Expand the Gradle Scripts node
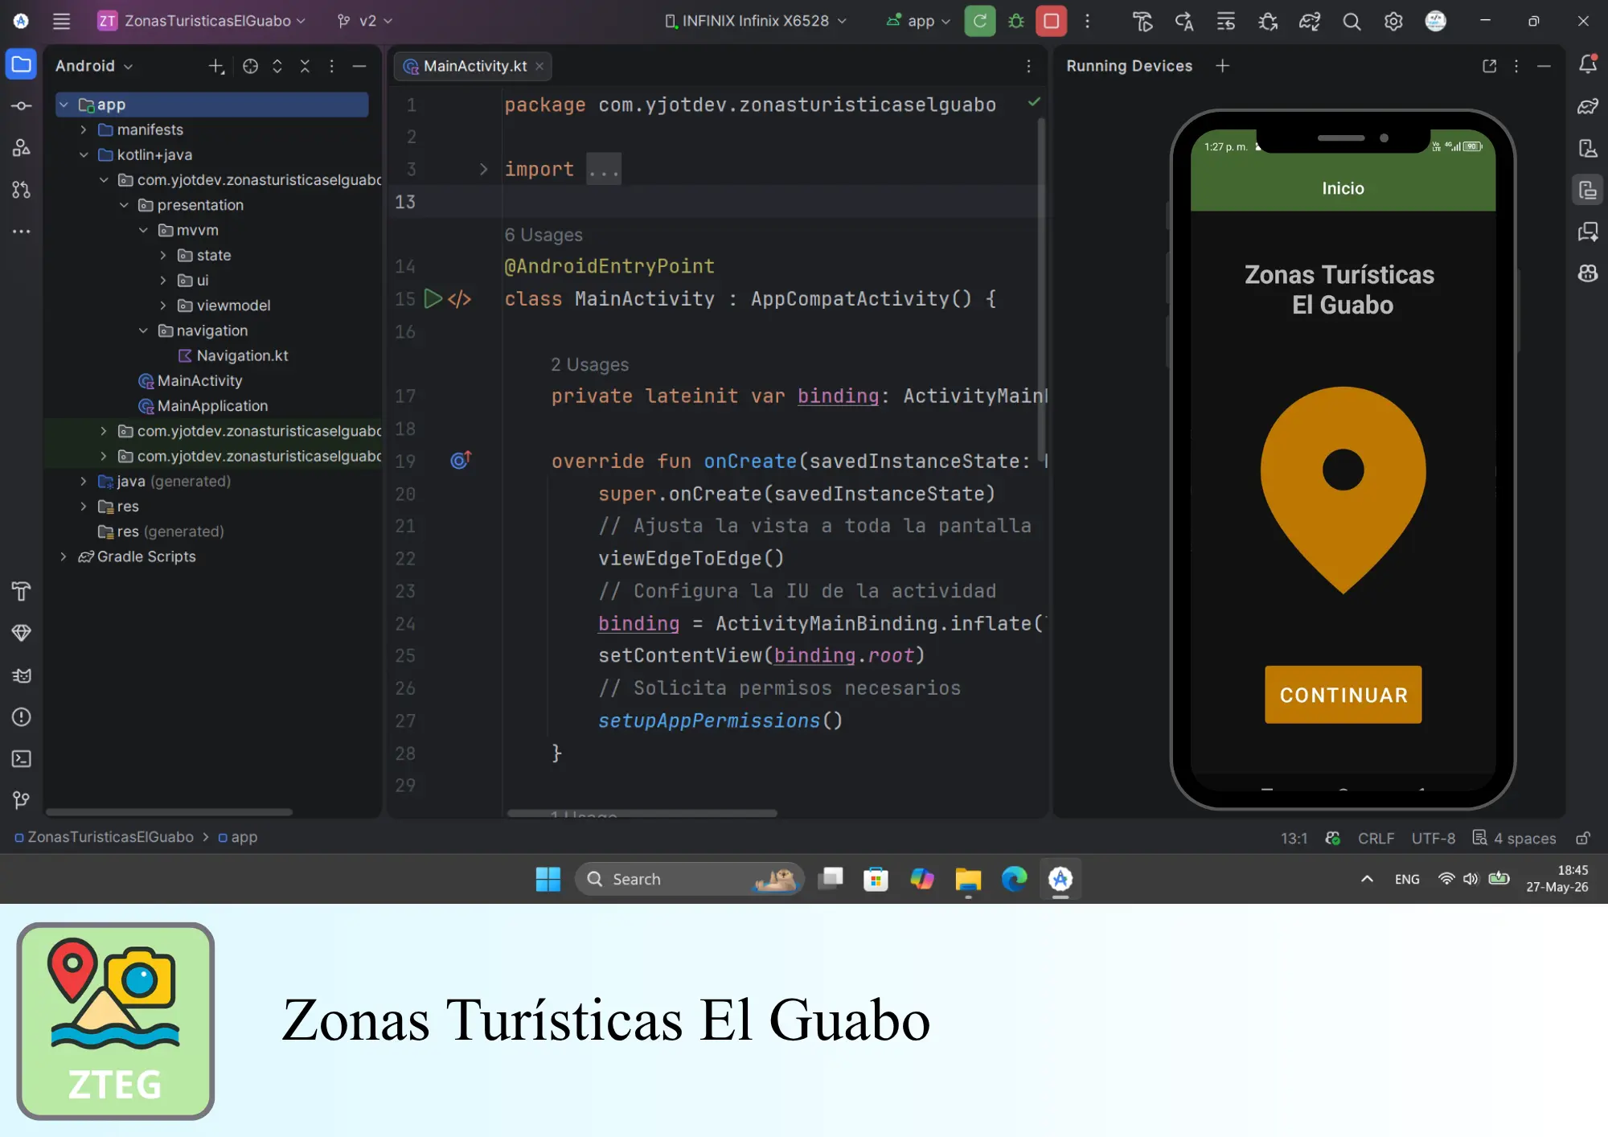 pyautogui.click(x=64, y=556)
